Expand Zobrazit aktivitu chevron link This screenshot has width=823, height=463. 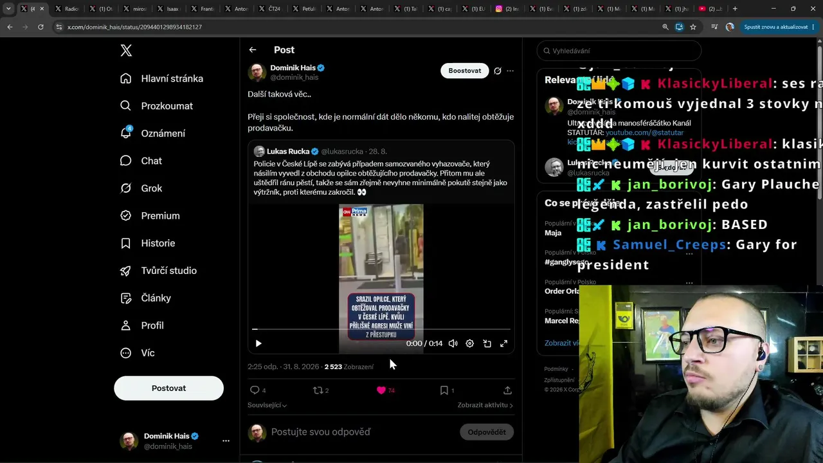tap(485, 405)
